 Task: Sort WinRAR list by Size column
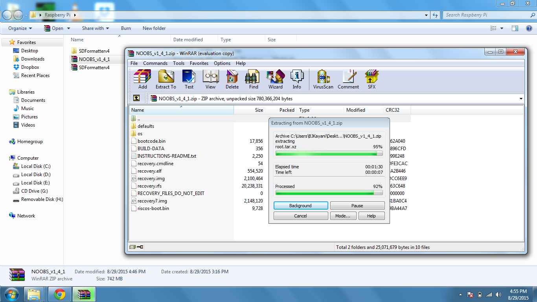(x=250, y=110)
